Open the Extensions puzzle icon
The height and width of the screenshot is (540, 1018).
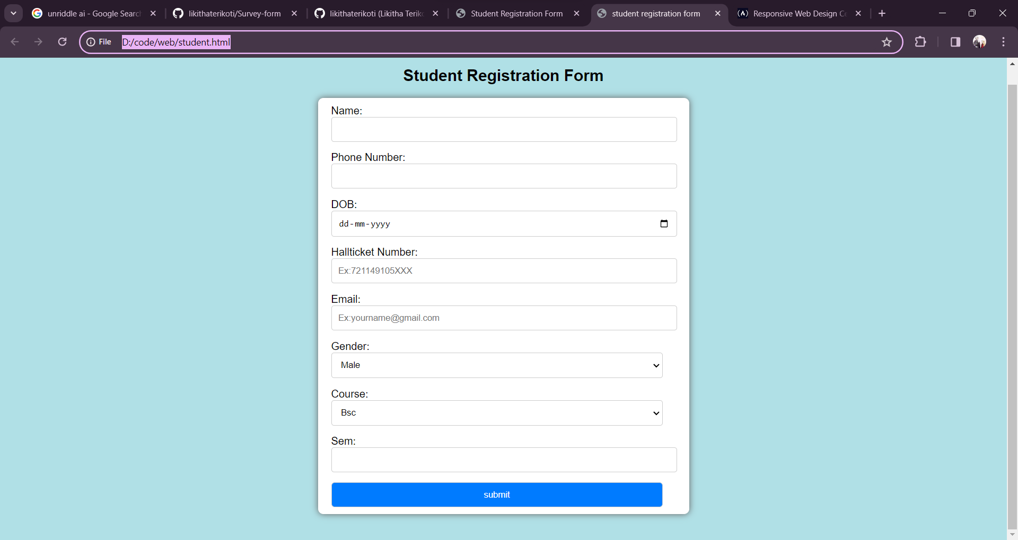pos(920,42)
